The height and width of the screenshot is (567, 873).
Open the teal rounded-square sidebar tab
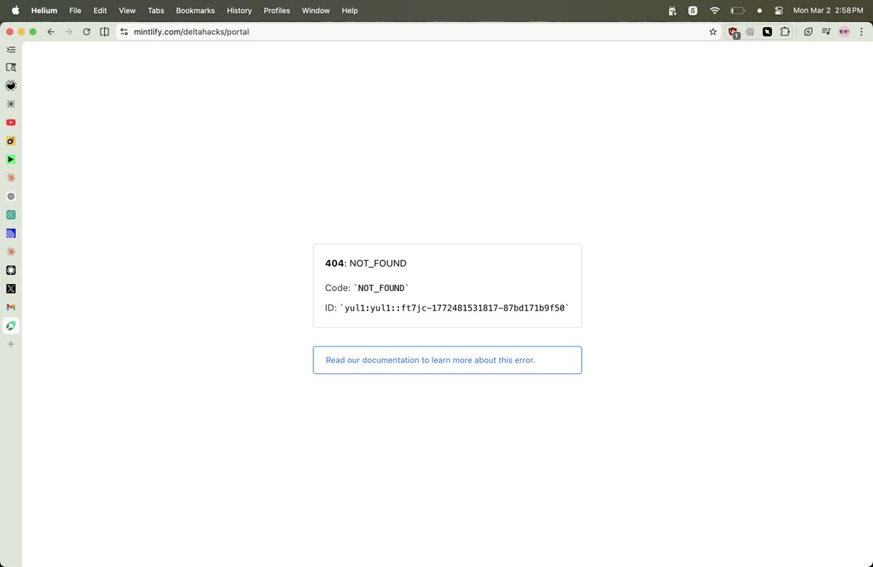(x=11, y=215)
